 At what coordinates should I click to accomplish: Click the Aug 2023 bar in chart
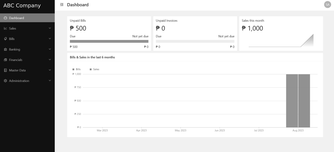(292, 101)
